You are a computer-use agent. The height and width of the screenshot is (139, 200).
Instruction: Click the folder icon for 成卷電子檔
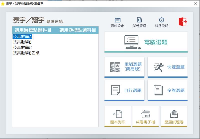tap(145, 114)
